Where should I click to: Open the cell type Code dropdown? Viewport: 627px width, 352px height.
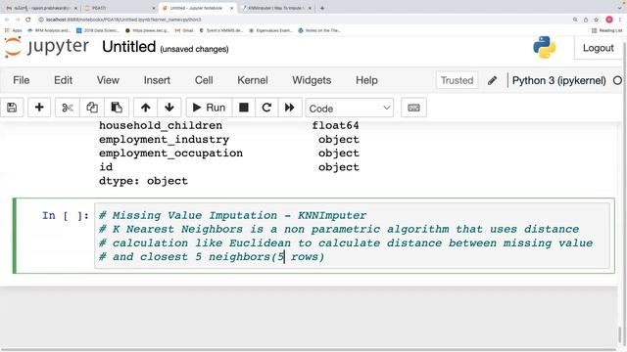point(349,109)
